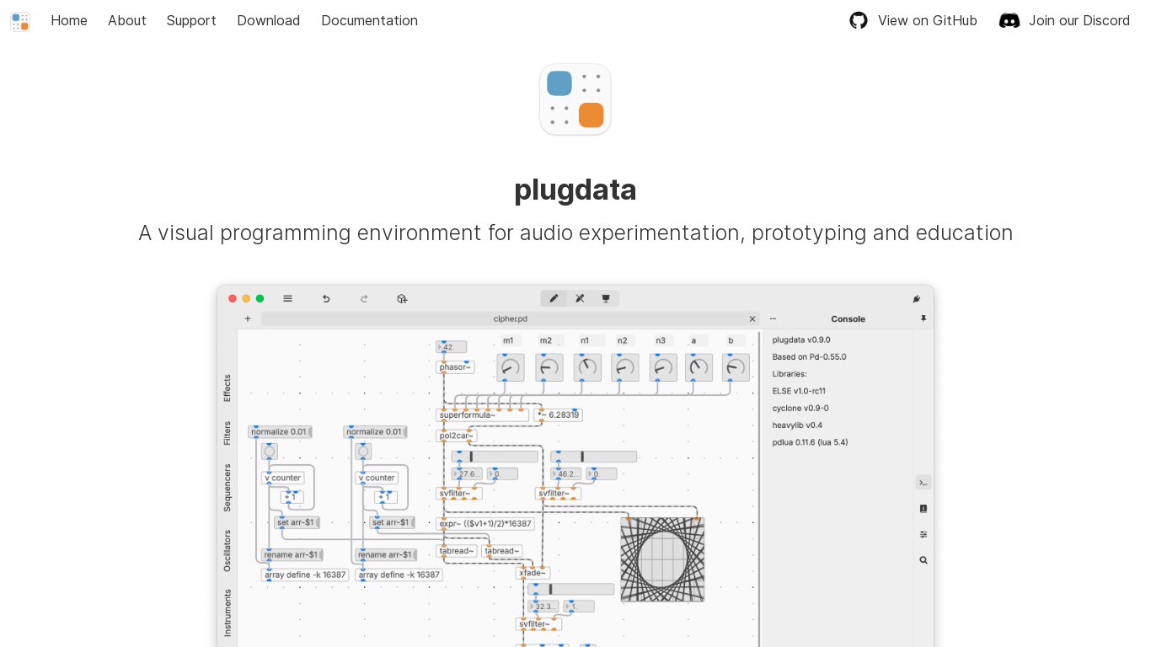
Task: Click the plugdata logo in the navbar
Action: tap(20, 21)
